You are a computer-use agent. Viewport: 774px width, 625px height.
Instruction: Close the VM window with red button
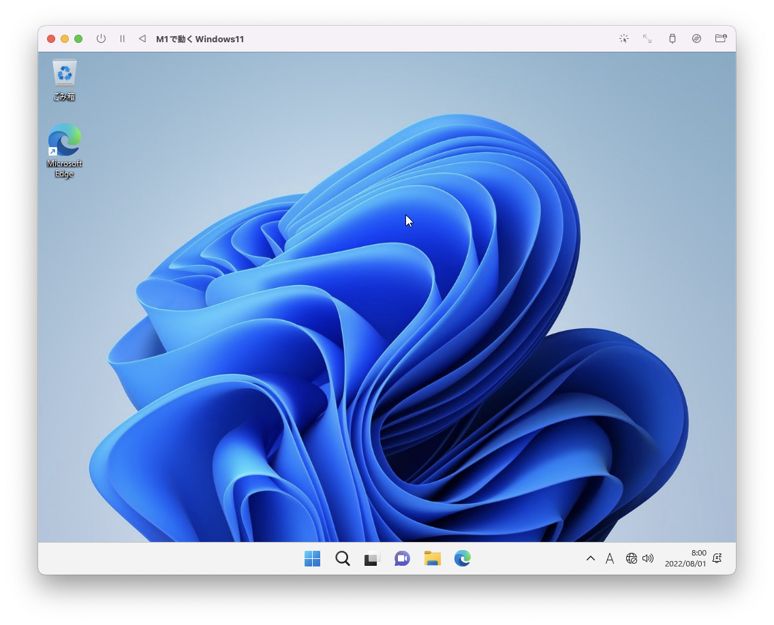pyautogui.click(x=51, y=39)
